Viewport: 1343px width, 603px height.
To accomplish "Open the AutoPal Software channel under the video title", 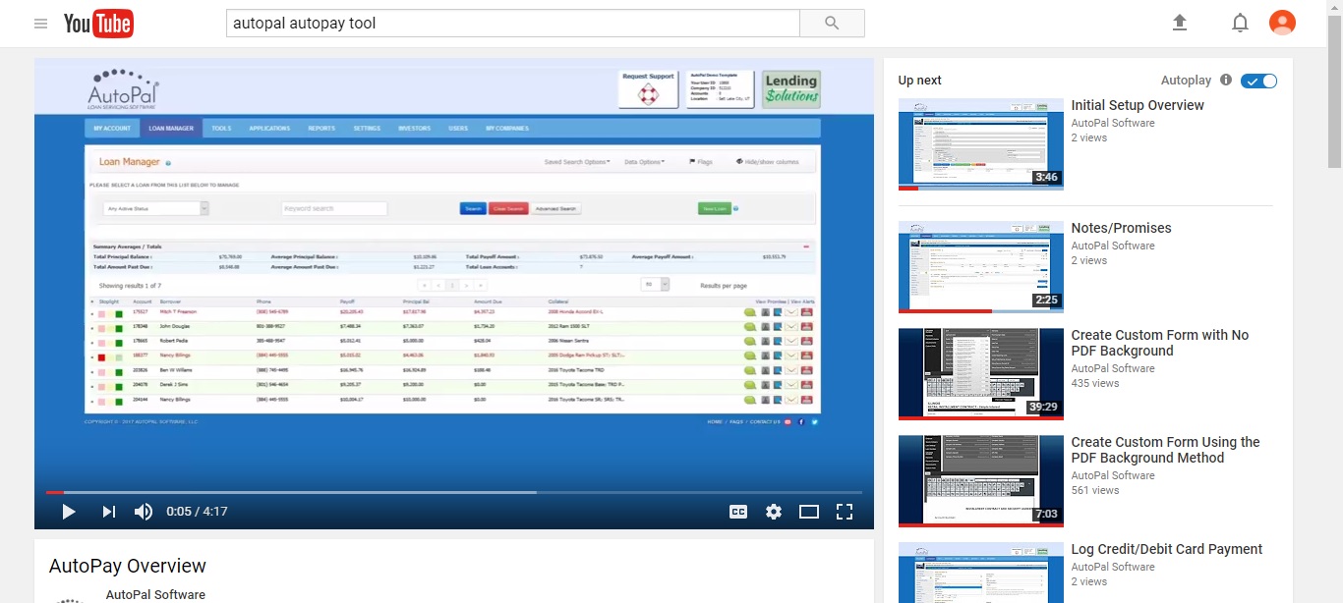I will [x=155, y=594].
